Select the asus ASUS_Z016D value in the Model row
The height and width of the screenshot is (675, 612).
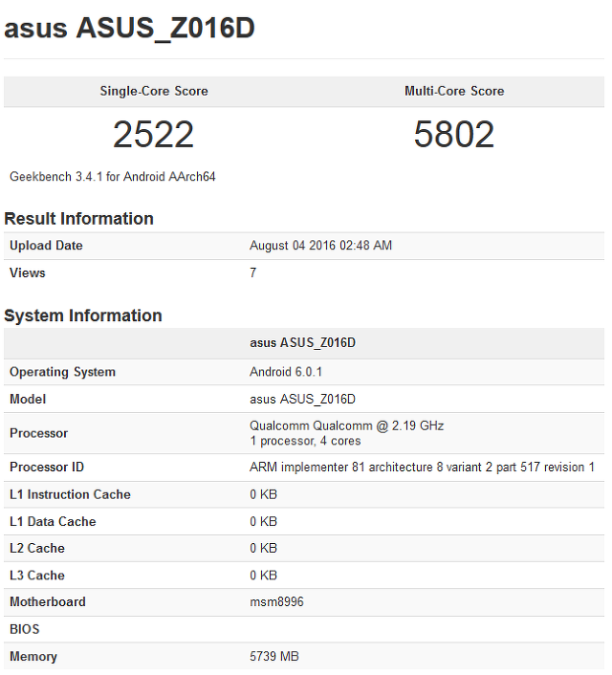click(x=303, y=399)
